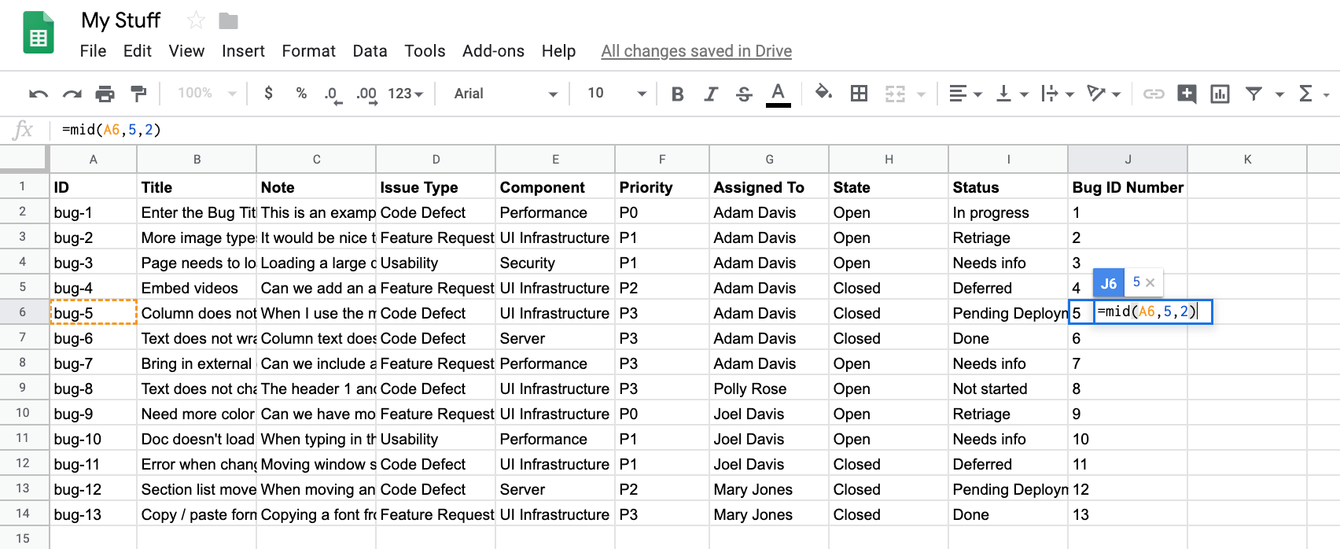The height and width of the screenshot is (549, 1340).
Task: Open the Edit menu
Action: (x=138, y=51)
